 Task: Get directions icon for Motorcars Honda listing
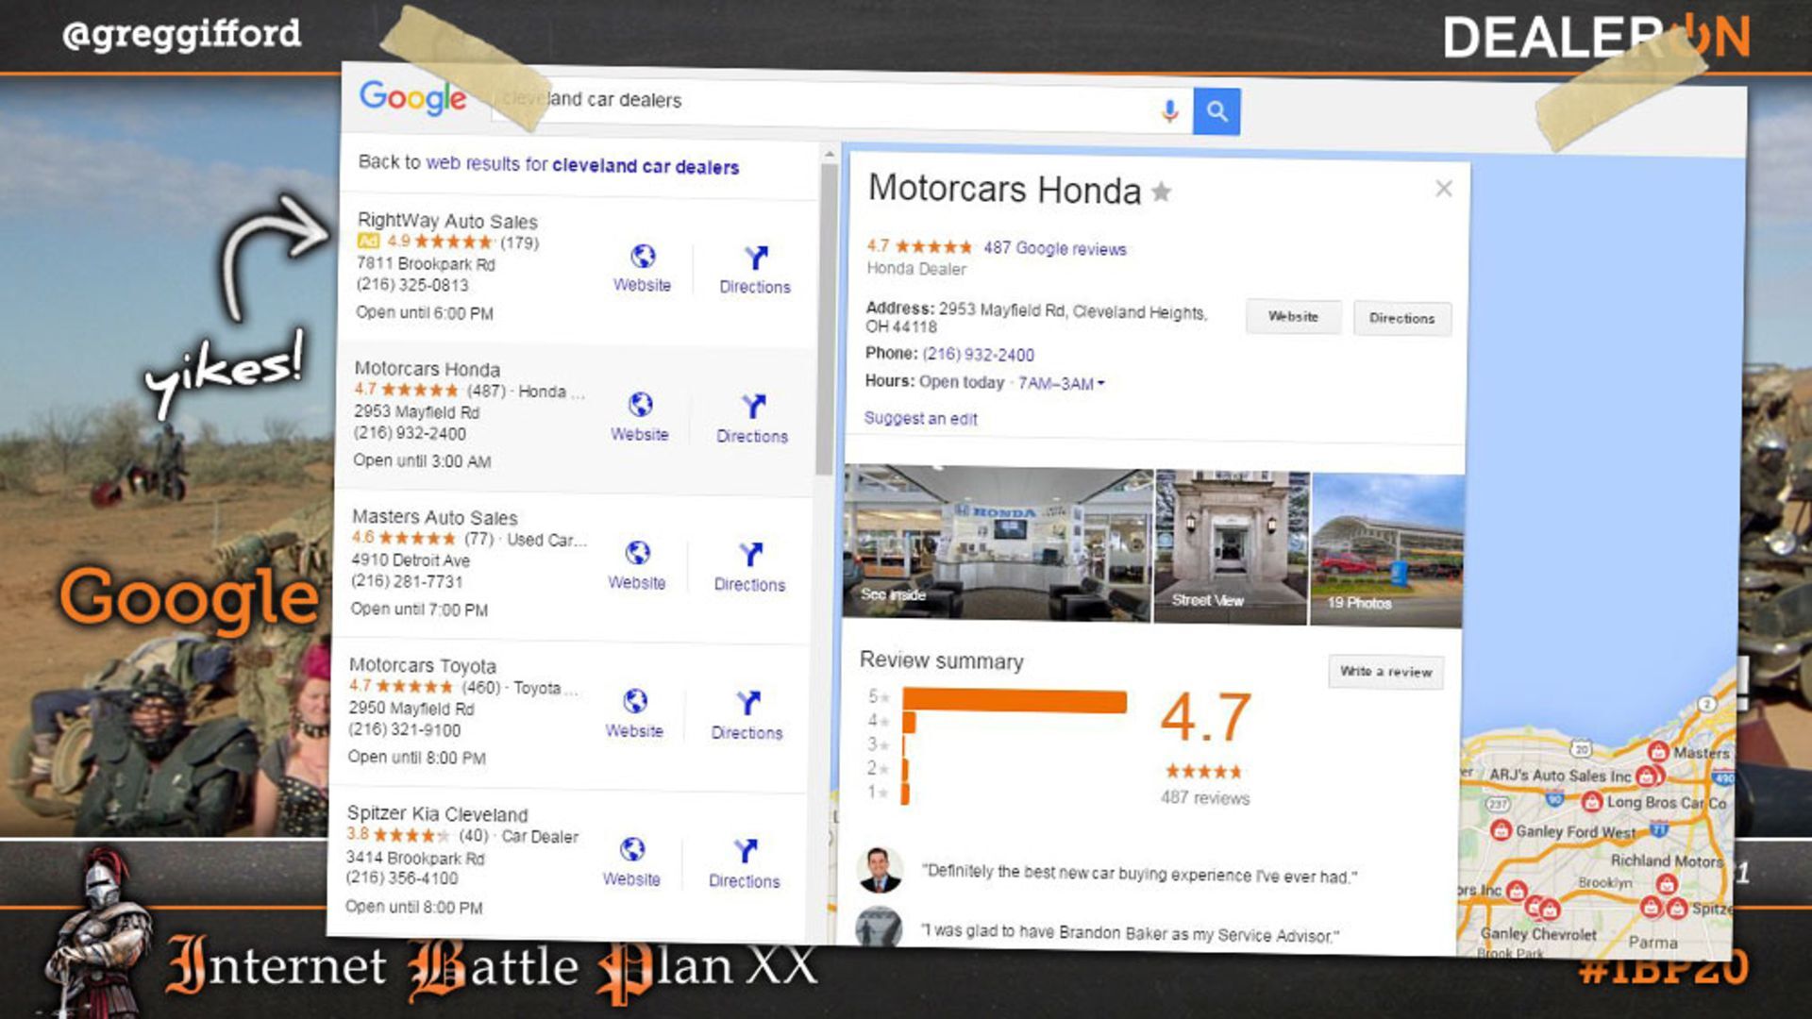[x=753, y=406]
